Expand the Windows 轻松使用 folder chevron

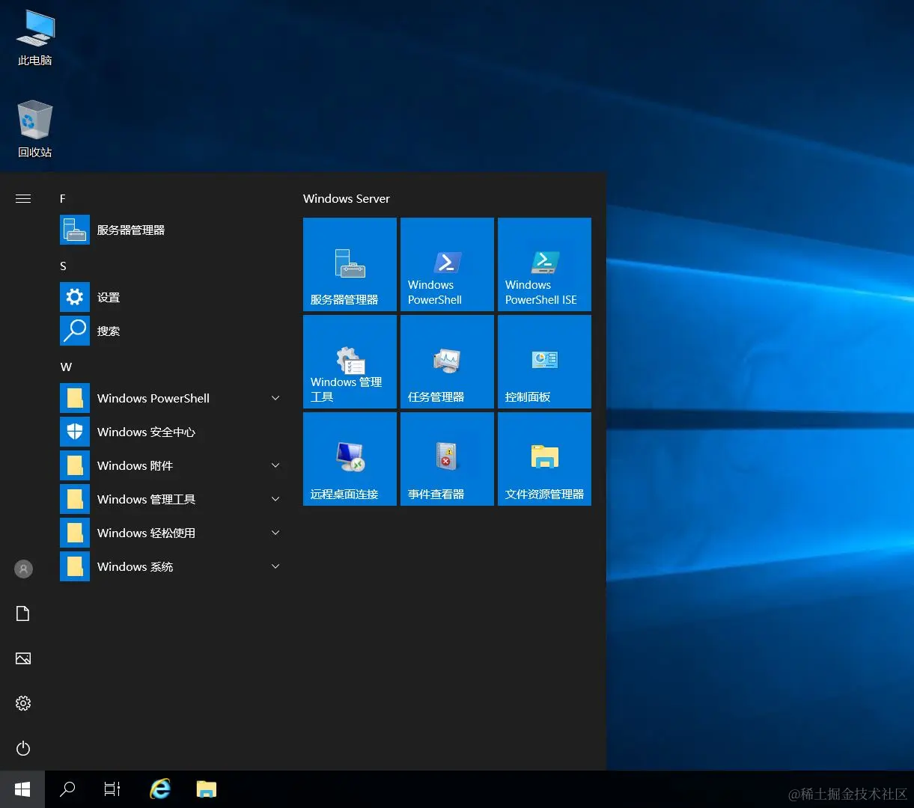pyautogui.click(x=275, y=533)
